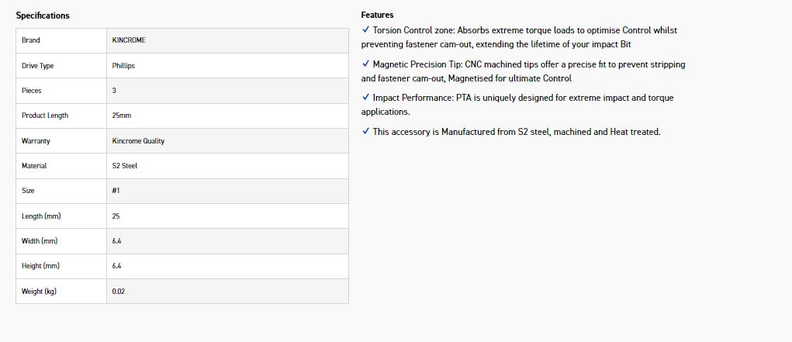Click the Features heading
This screenshot has height=342, width=792.
[377, 15]
